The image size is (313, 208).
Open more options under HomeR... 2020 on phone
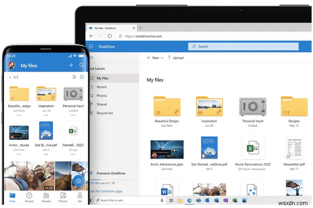click(x=73, y=154)
